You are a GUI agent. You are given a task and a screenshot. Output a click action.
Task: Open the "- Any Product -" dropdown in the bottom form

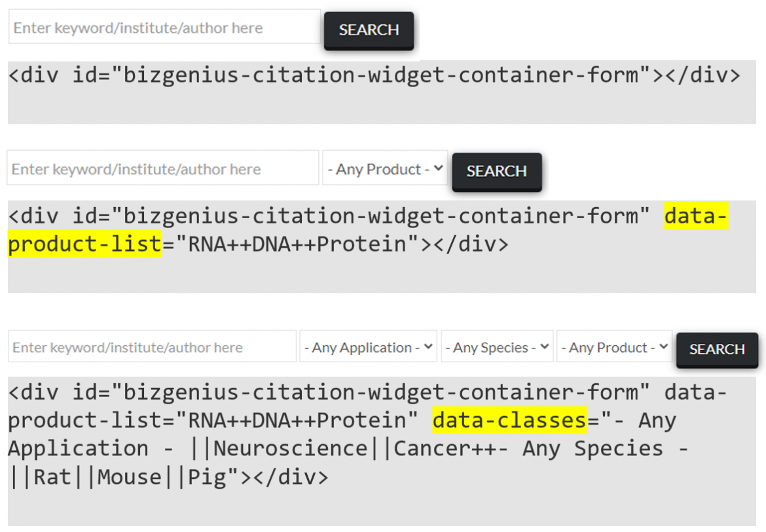tap(613, 347)
